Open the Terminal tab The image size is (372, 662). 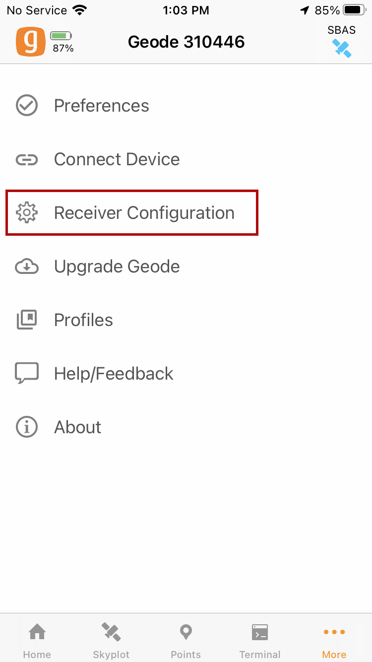coord(260,640)
